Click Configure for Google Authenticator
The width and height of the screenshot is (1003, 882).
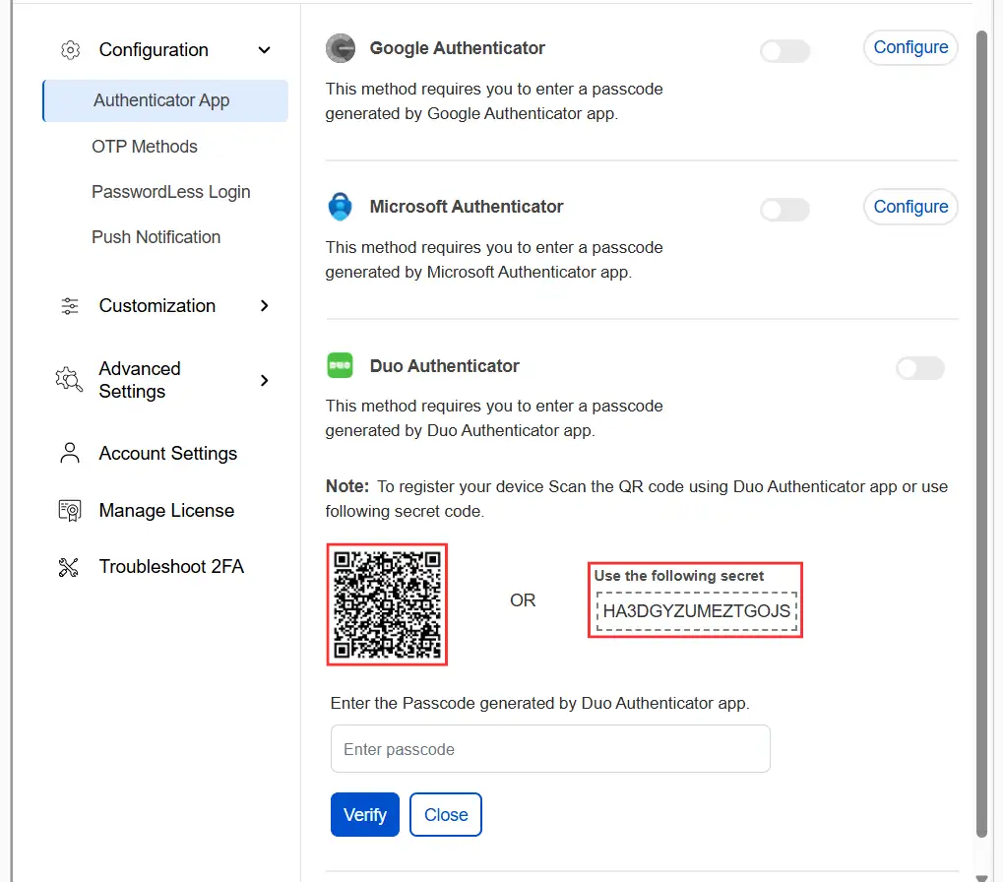(x=909, y=47)
